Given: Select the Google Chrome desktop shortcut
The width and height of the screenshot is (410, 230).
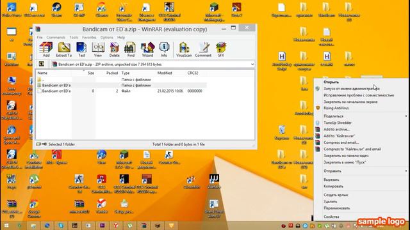Looking at the screenshot, I should [x=34, y=209].
